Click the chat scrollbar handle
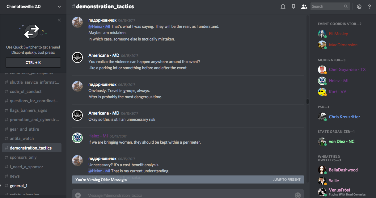 (307, 101)
